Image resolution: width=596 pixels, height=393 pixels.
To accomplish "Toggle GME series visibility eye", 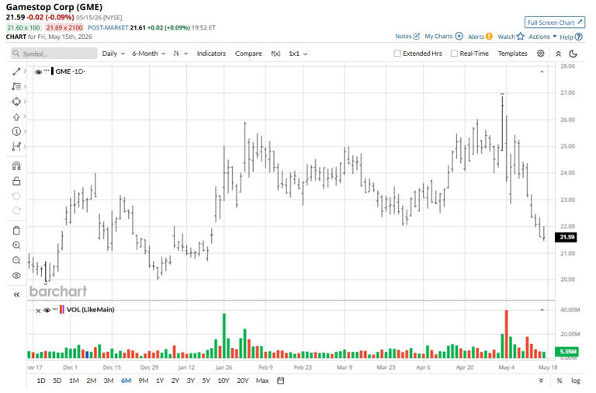I will (38, 71).
